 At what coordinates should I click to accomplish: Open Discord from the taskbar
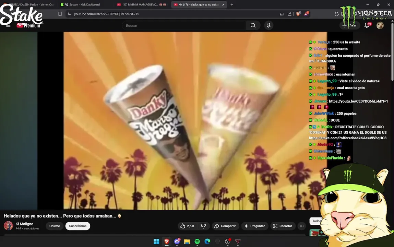(177, 242)
